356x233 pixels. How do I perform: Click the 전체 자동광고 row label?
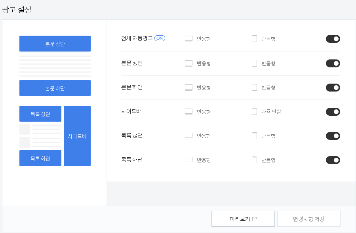[x=137, y=38]
